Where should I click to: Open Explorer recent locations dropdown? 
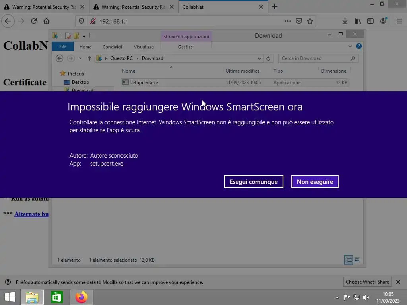[80, 58]
